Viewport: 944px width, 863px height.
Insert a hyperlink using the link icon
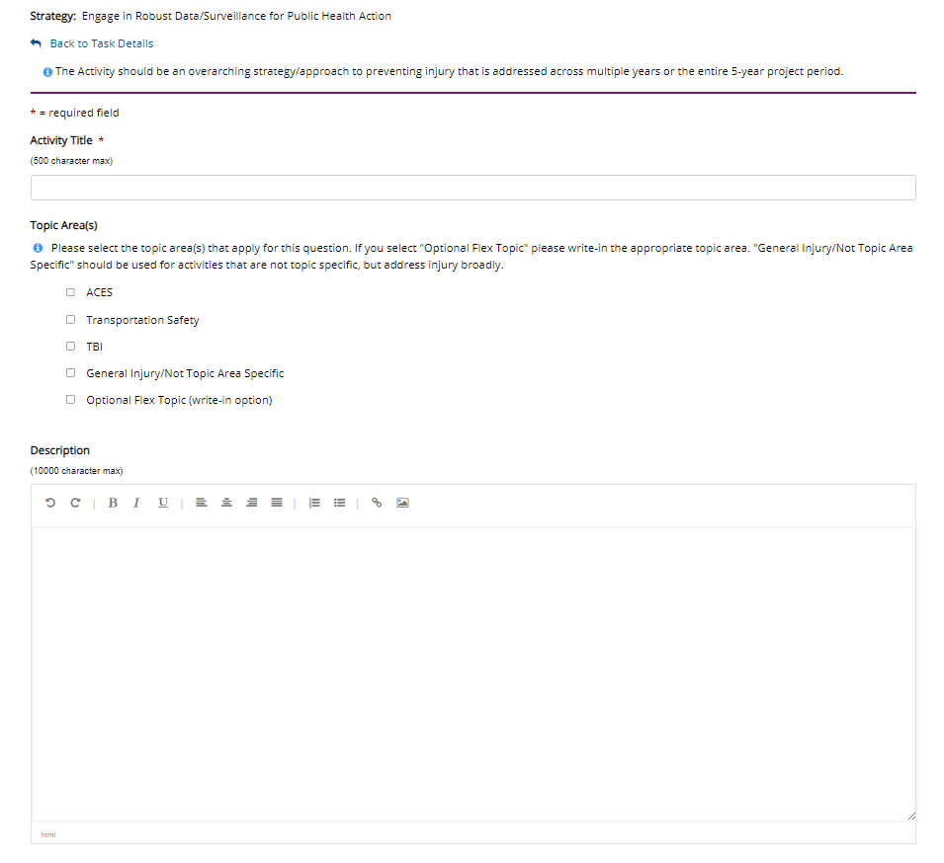click(x=377, y=503)
